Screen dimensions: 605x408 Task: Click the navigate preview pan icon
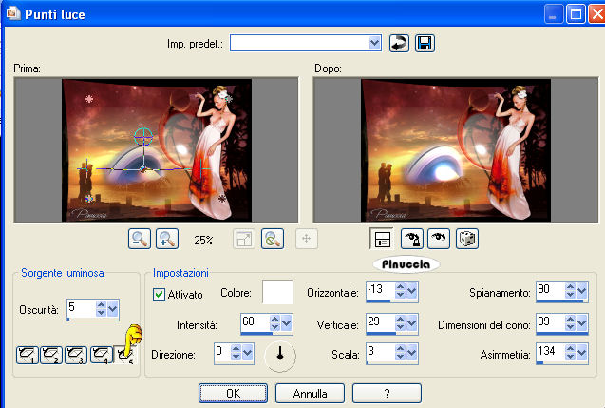[x=307, y=239]
